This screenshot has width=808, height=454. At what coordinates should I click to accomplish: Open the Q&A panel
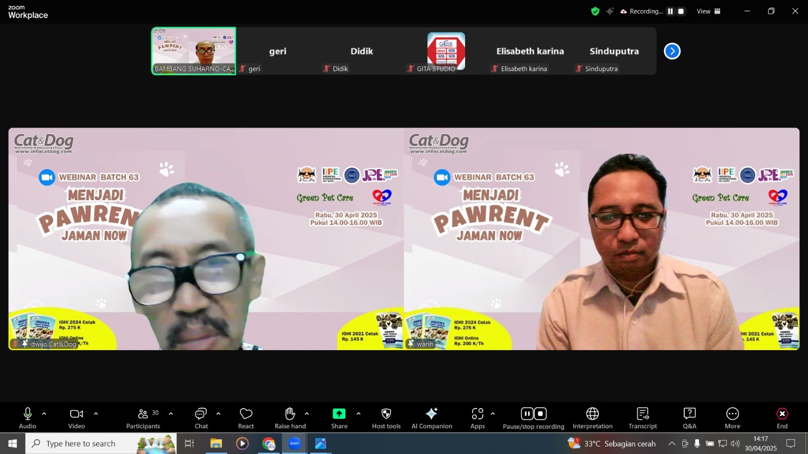pos(689,418)
